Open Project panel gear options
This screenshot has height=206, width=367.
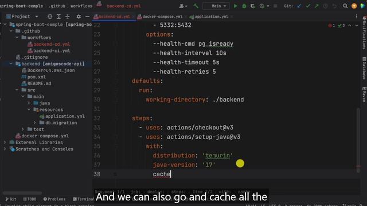click(79, 17)
